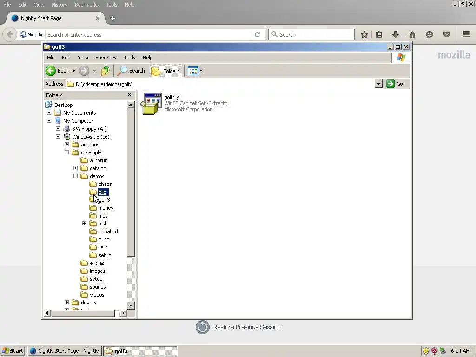Open the Windows Start button
The height and width of the screenshot is (357, 476).
13,351
